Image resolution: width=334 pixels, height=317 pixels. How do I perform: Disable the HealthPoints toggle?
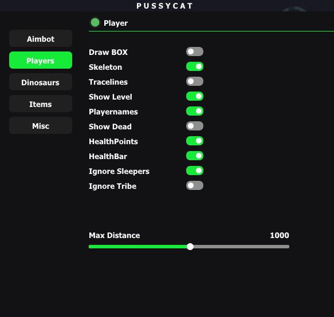(x=195, y=141)
